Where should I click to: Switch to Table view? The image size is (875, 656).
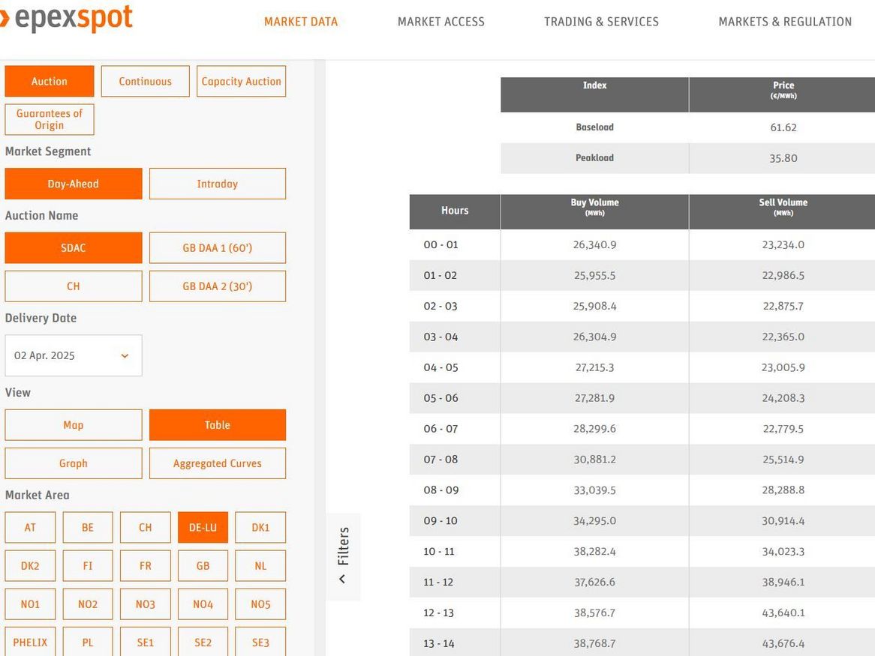(x=218, y=425)
